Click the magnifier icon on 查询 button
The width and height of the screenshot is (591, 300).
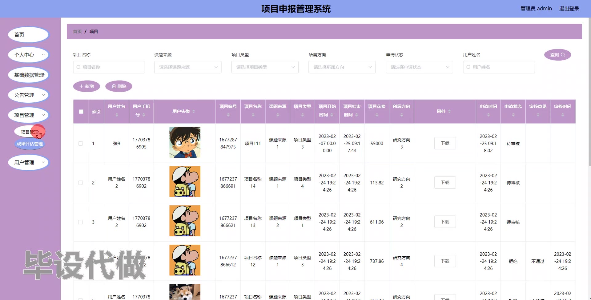pyautogui.click(x=563, y=55)
